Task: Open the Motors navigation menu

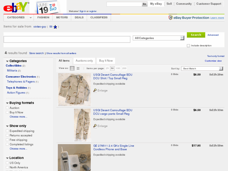Action: [x=62, y=18]
